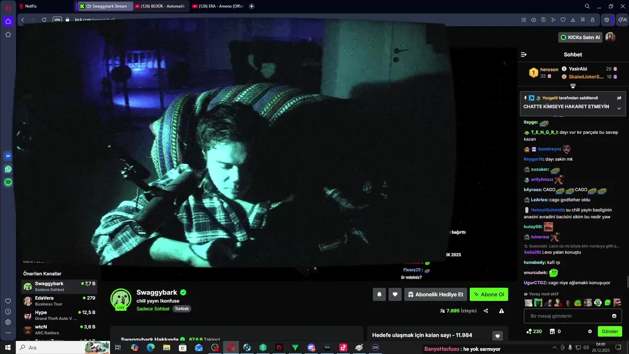Toggle stream notification bell
Screen dimensions: 629x354
click(379, 295)
